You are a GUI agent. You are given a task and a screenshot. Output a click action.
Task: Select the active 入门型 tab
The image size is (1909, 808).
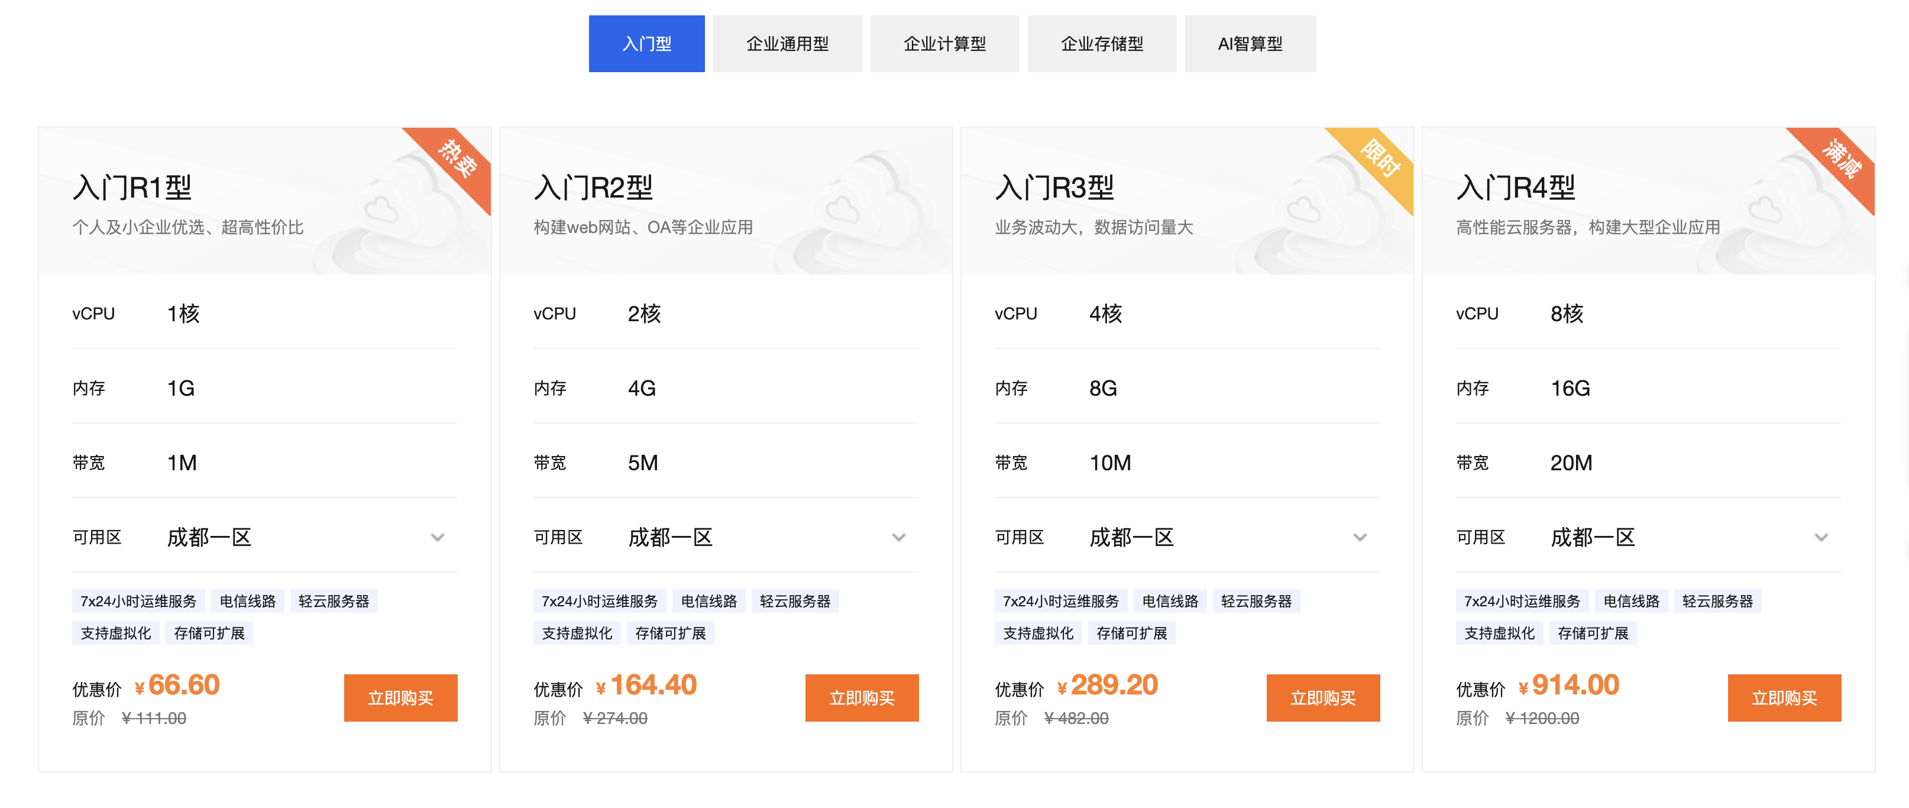[x=646, y=44]
